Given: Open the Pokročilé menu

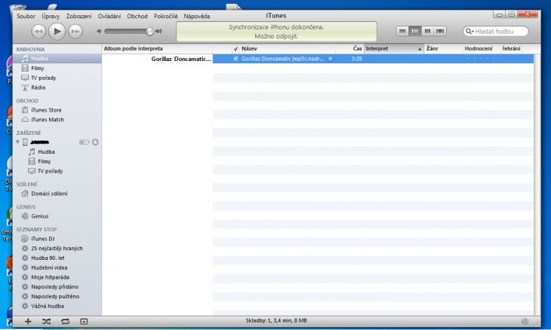Looking at the screenshot, I should [x=166, y=16].
